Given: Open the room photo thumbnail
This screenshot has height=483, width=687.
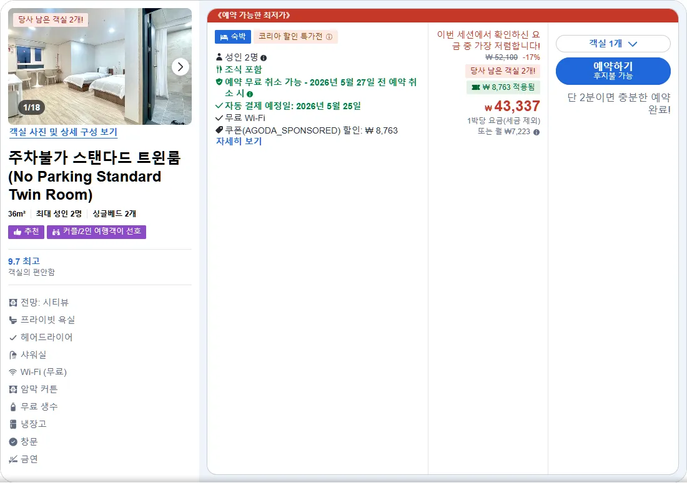Looking at the screenshot, I should 100,67.
